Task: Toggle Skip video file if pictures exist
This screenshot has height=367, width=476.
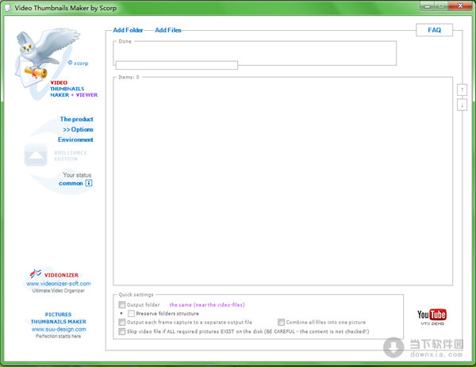Action: click(x=121, y=331)
